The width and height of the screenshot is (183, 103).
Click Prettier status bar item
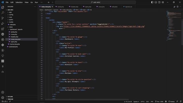point(172,102)
